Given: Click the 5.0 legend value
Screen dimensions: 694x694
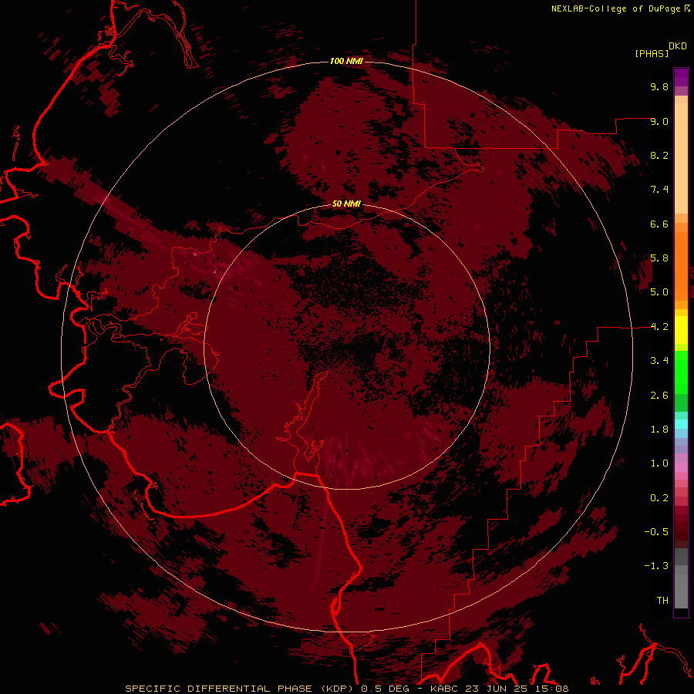Looking at the screenshot, I should click(x=659, y=292).
